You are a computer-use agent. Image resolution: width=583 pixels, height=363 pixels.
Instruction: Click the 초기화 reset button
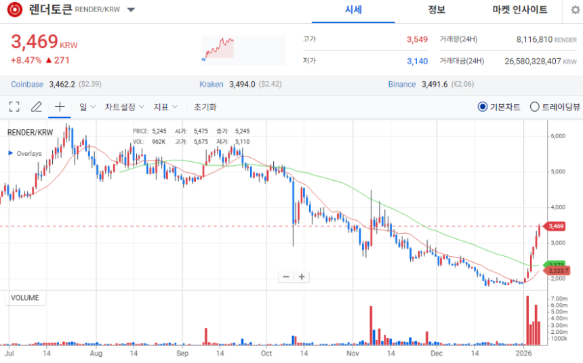pos(205,107)
